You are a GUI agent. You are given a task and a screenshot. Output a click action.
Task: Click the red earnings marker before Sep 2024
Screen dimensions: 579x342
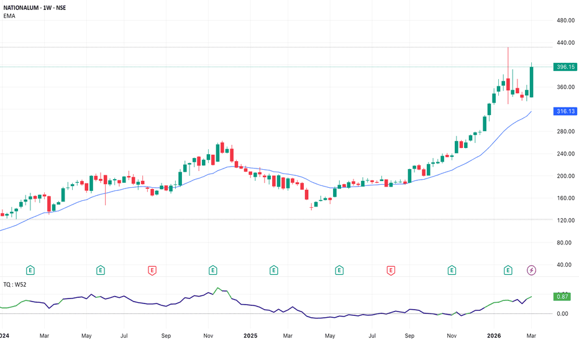click(x=152, y=270)
